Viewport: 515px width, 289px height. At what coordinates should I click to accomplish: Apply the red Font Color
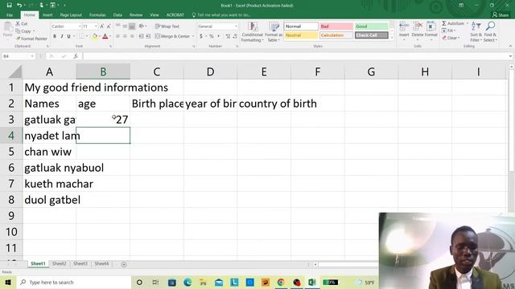coord(105,36)
